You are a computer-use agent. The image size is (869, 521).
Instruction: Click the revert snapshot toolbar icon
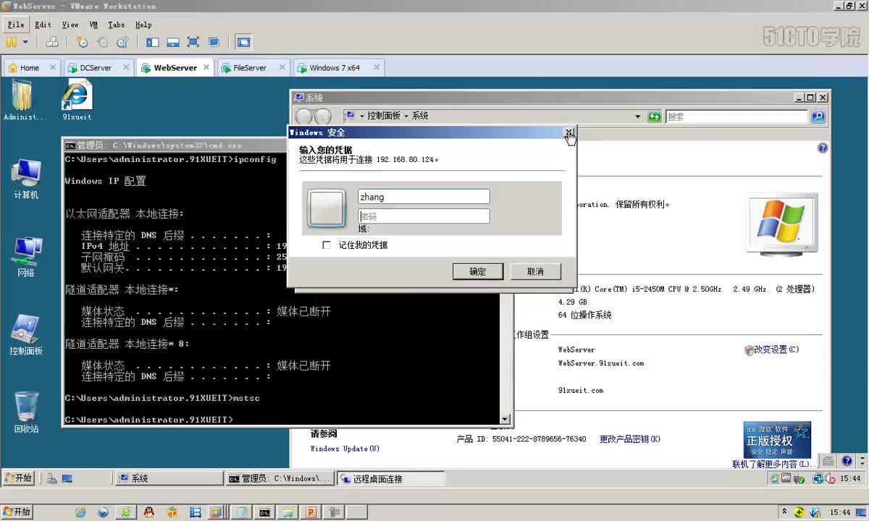tap(103, 42)
